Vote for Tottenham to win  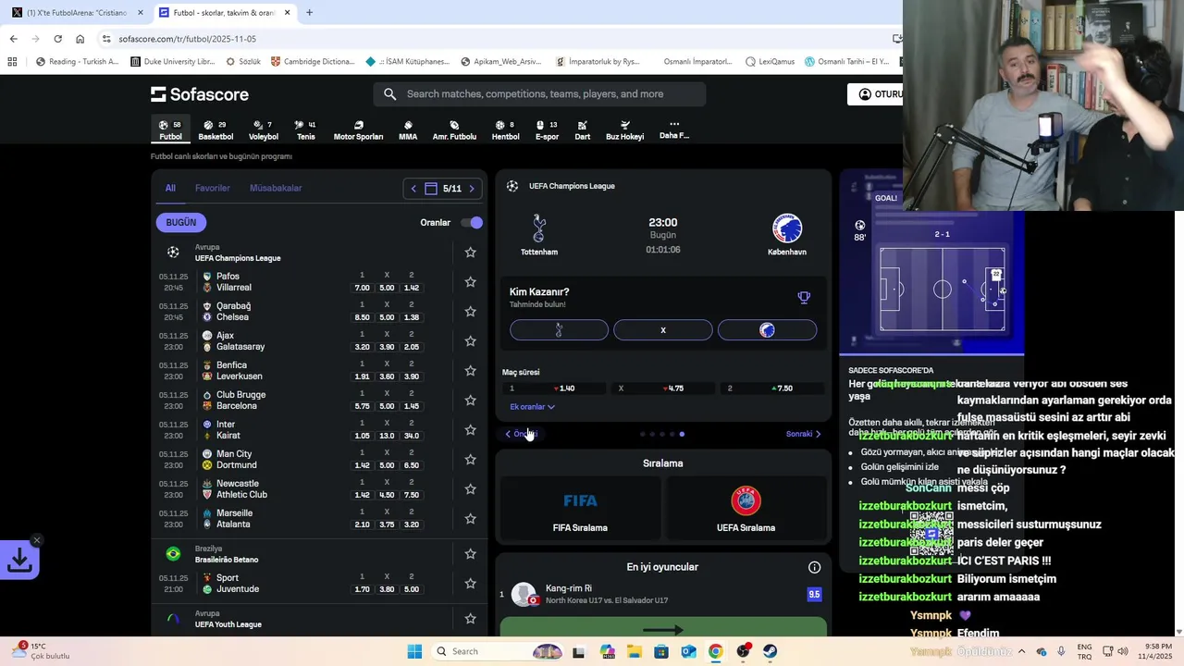coord(559,330)
